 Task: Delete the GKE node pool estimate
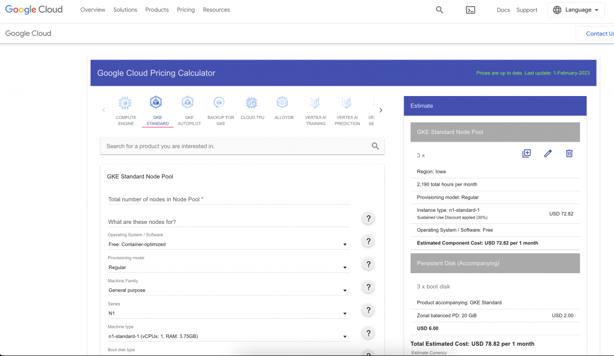coord(569,154)
